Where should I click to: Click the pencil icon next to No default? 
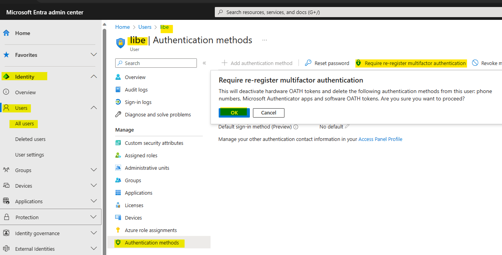click(x=348, y=127)
